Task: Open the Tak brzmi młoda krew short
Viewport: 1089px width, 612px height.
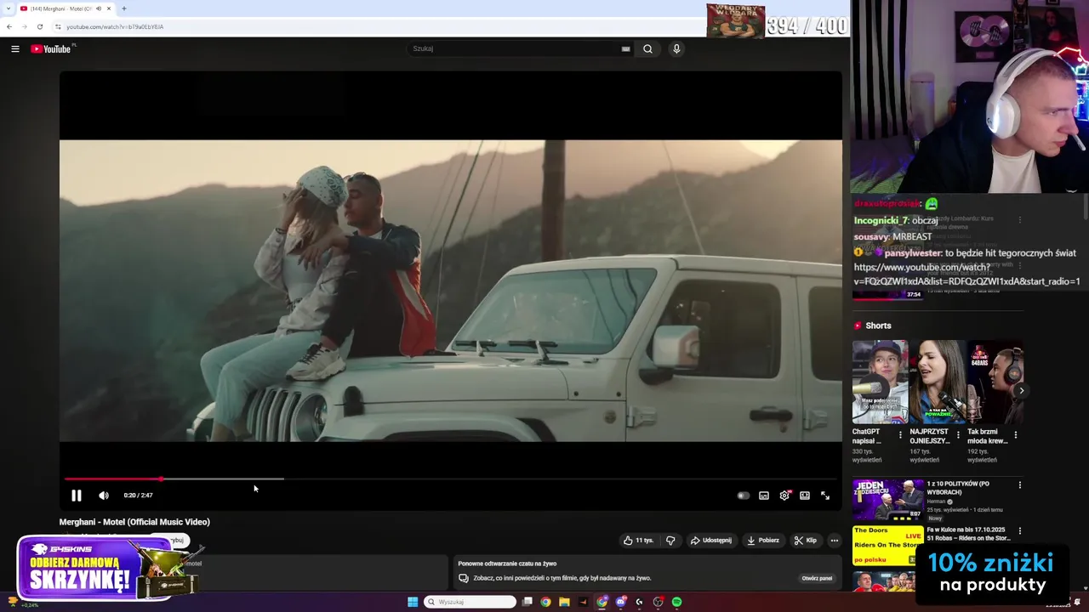Action: click(995, 382)
